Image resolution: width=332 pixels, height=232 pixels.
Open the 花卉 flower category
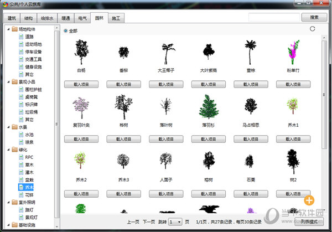coord(27,195)
